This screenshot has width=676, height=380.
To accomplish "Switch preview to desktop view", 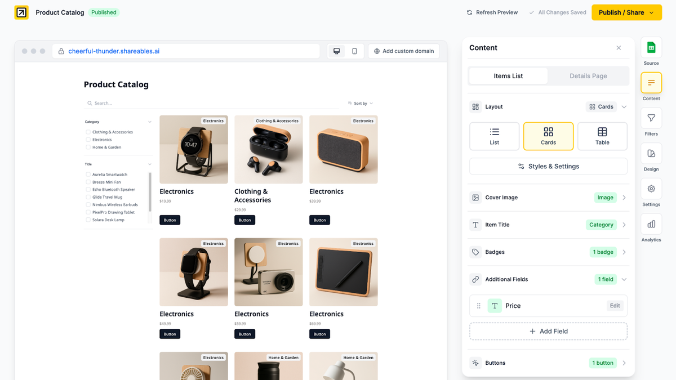I will 336,51.
